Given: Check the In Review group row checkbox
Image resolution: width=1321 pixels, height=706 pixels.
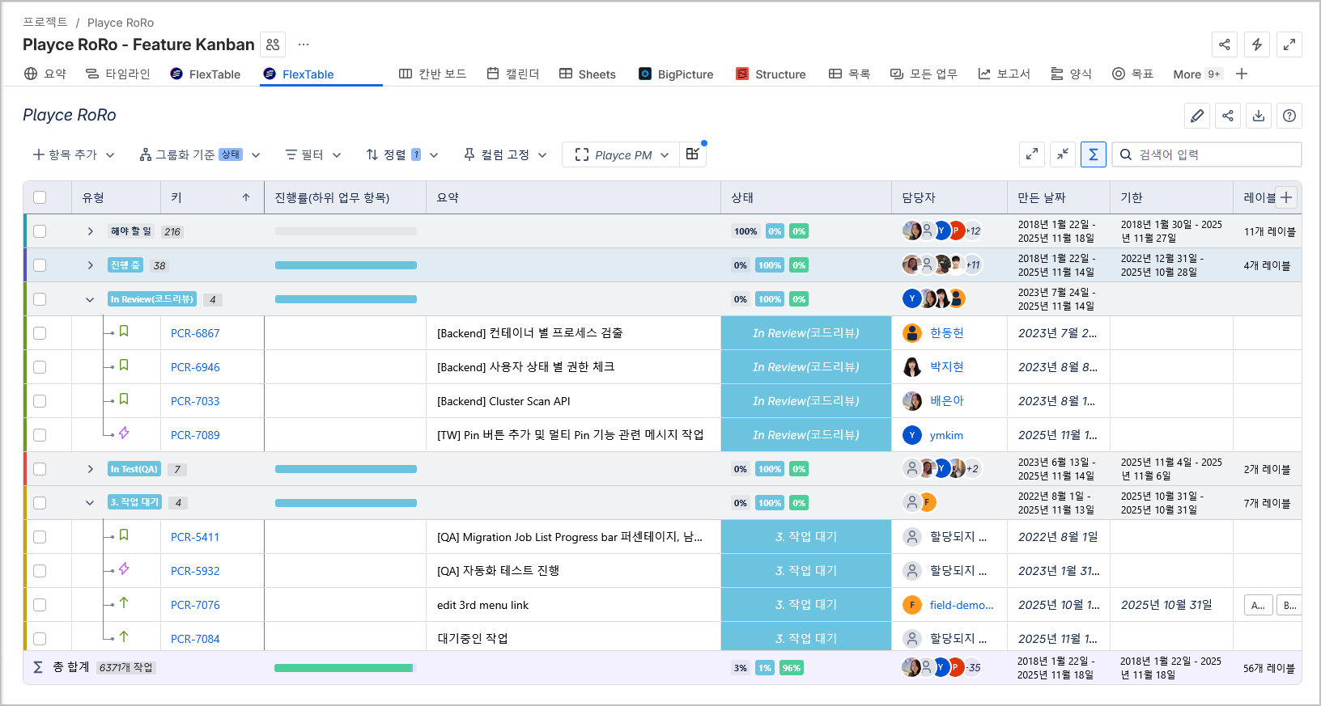Looking at the screenshot, I should pos(40,299).
